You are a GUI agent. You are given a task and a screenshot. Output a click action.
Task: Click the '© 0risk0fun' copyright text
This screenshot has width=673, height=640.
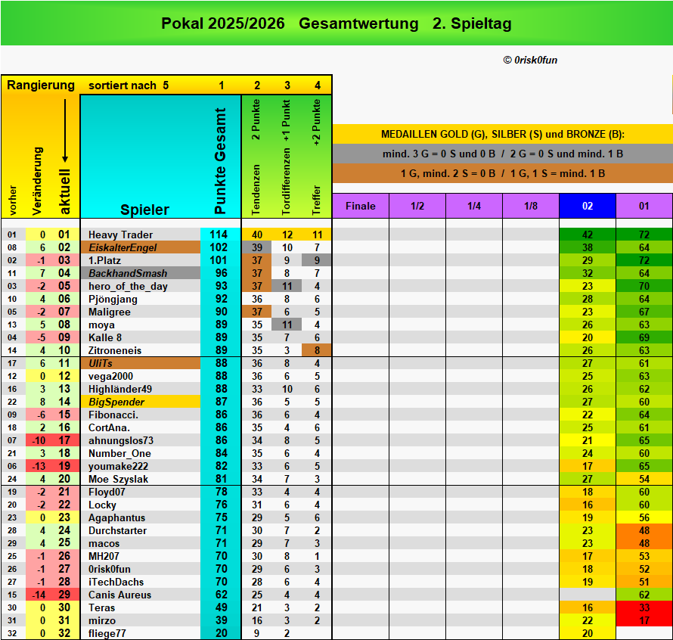pyautogui.click(x=530, y=60)
